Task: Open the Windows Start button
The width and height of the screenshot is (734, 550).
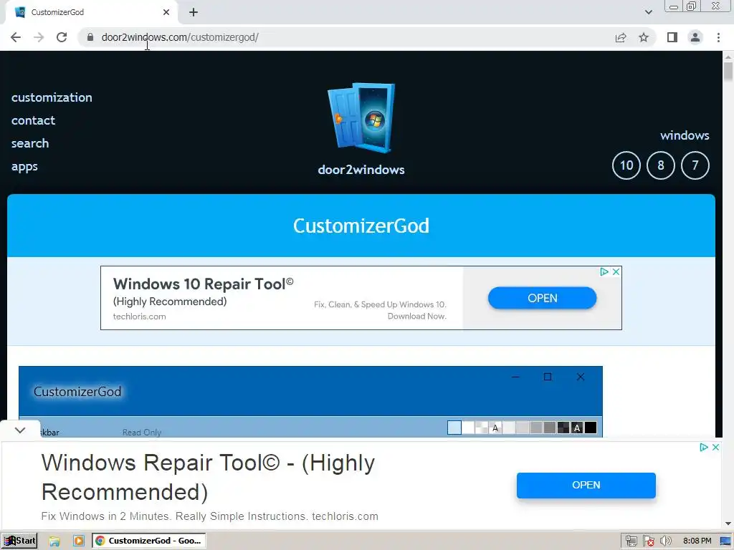Action: [x=19, y=541]
